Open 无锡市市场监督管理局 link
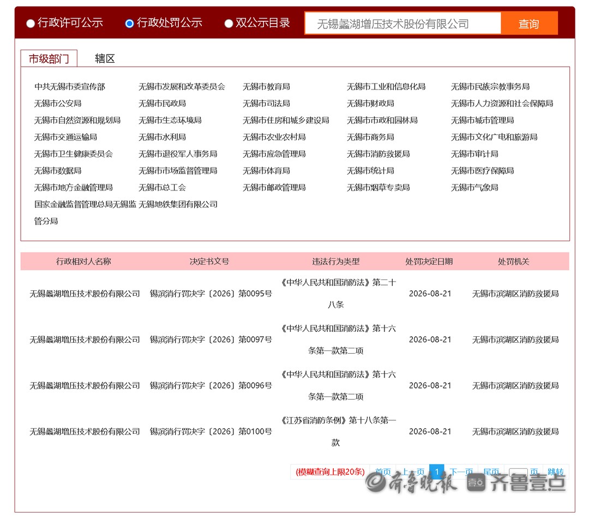Screen dimensions: 589x518 click(178, 171)
